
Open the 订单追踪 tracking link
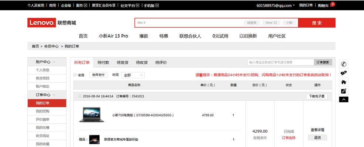(x=289, y=138)
